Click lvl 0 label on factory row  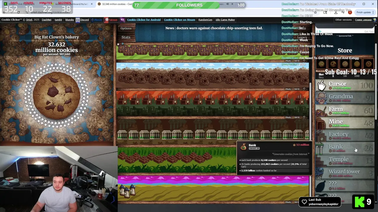click(x=297, y=117)
